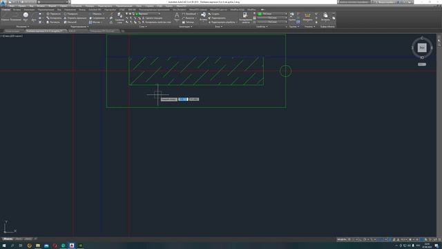This screenshot has height=249, width=442.
Task: Expand the Свойства panel
Action: pyautogui.click(x=262, y=26)
